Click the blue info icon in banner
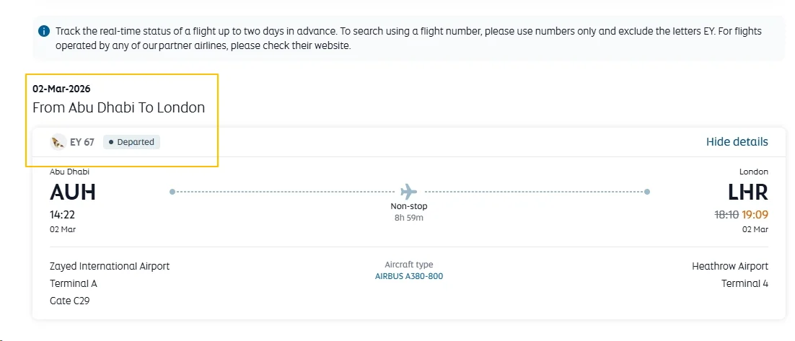 (x=44, y=32)
